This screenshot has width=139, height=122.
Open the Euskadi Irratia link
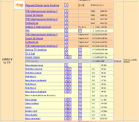31,111
